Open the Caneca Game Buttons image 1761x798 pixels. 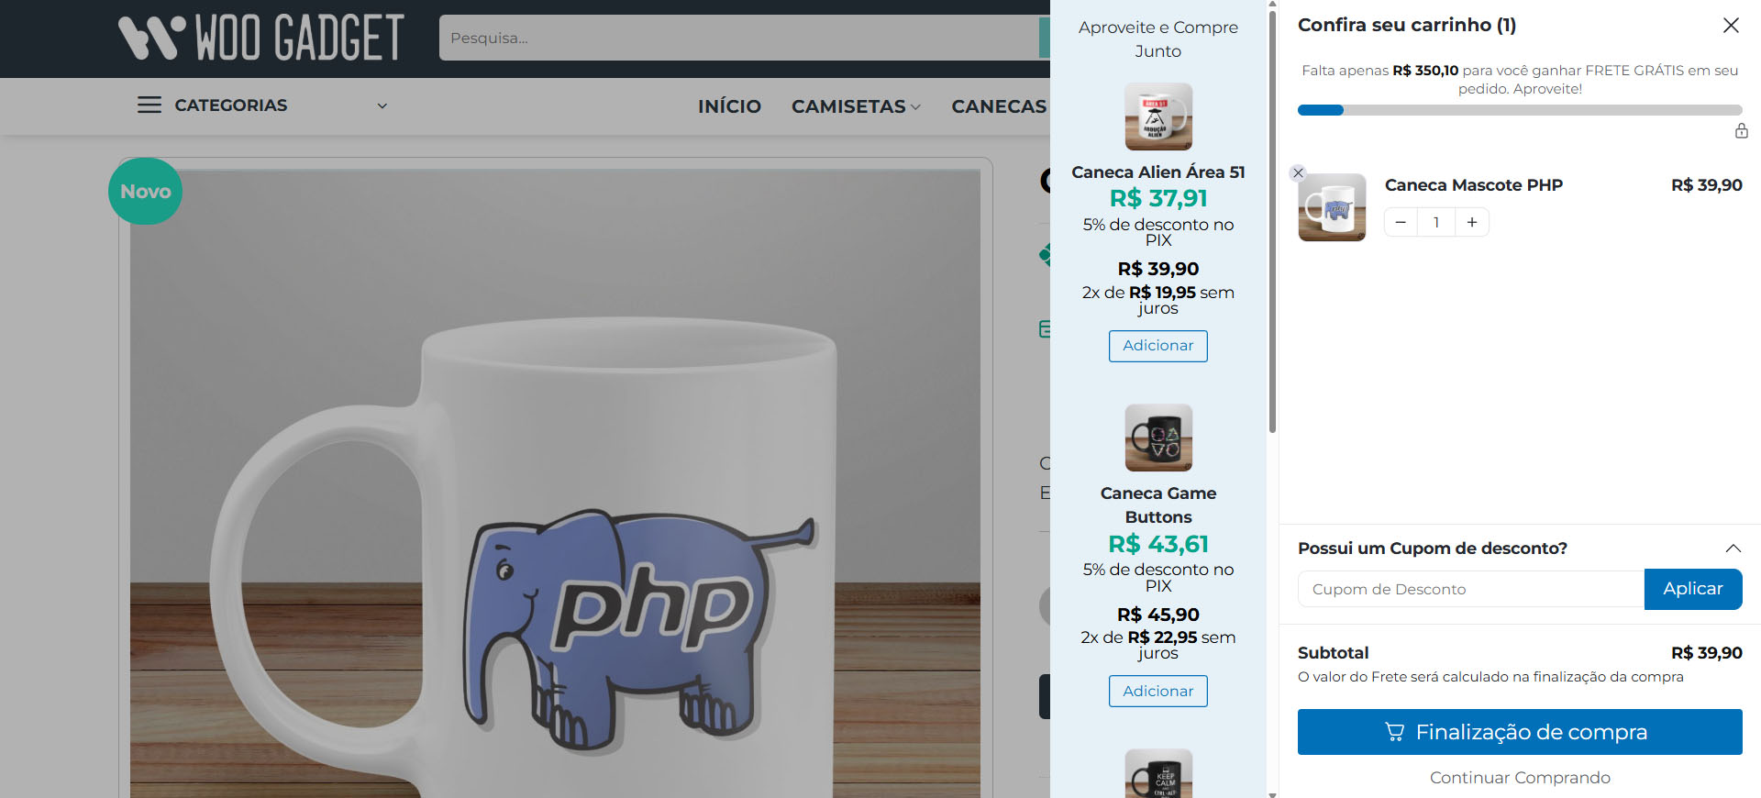(1158, 438)
